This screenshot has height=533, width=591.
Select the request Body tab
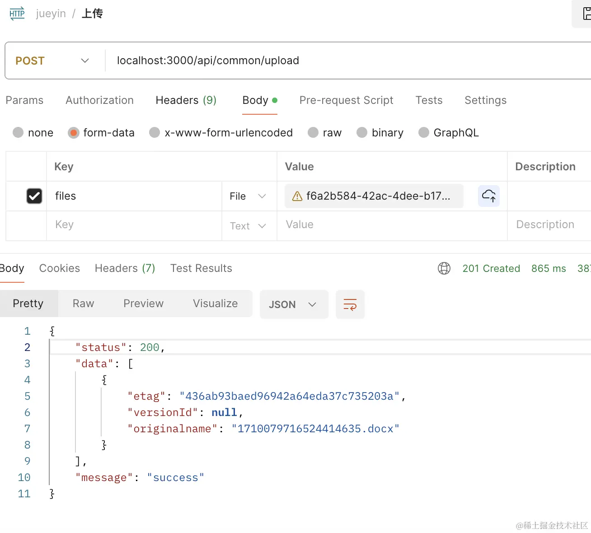260,100
